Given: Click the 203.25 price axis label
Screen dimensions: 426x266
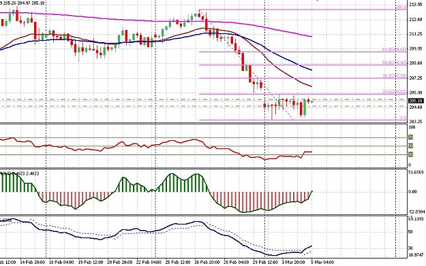Looking at the screenshot, I should coord(416,122).
